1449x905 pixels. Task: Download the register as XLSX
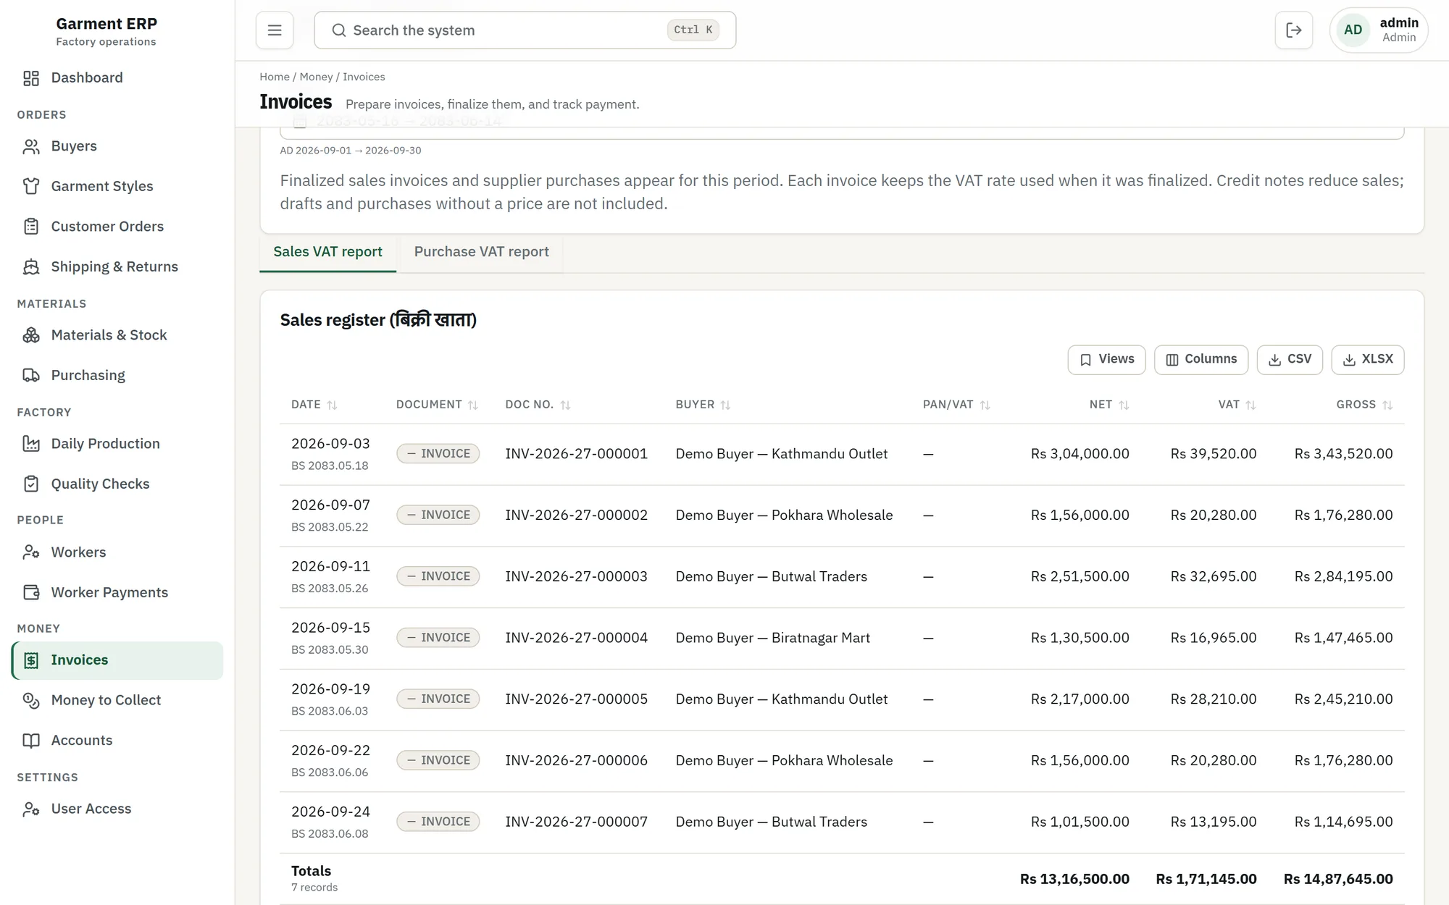1367,360
